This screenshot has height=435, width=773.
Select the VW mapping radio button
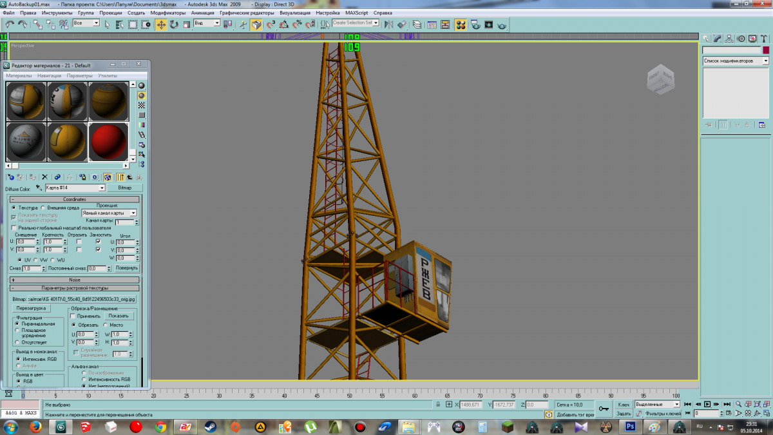pyautogui.click(x=37, y=260)
